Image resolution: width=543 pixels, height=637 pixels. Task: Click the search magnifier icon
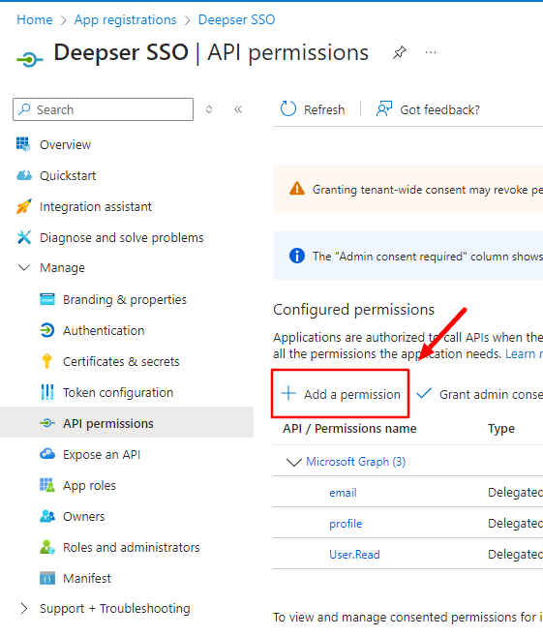(25, 108)
